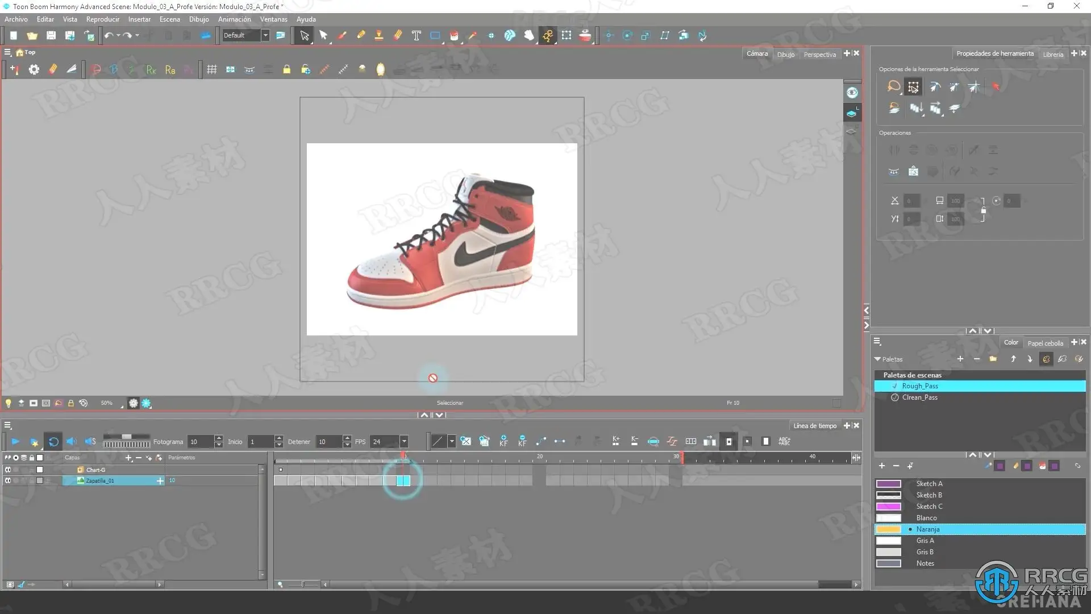Enable the Lasso selection mode option

893,86
